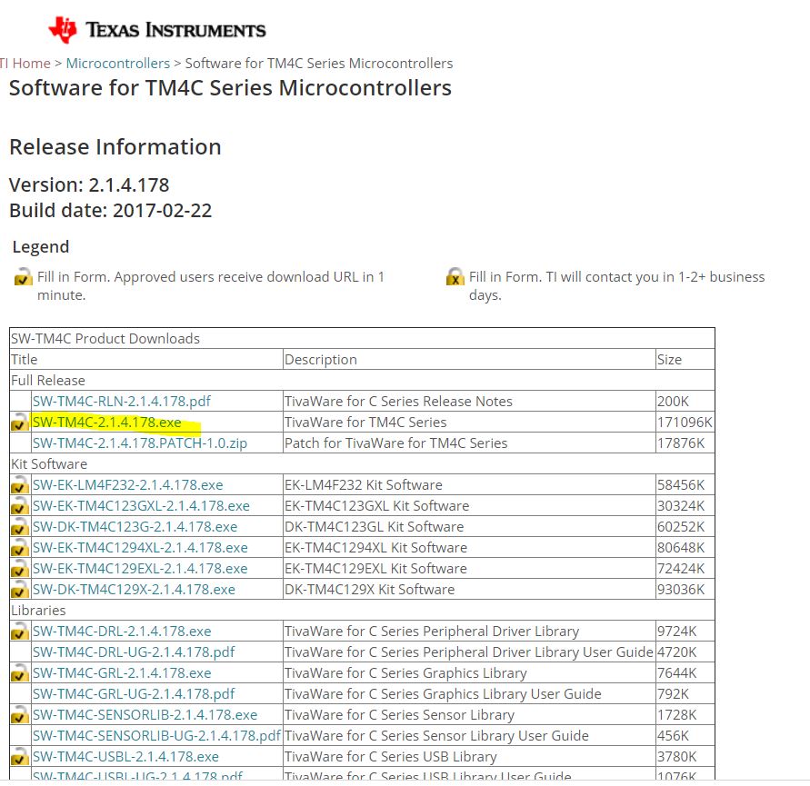Viewport: 810px width, 786px height.
Task: Click lock icon beside SW-EK-TM4C129EXL-2.1.4.178.exe
Action: 20,569
